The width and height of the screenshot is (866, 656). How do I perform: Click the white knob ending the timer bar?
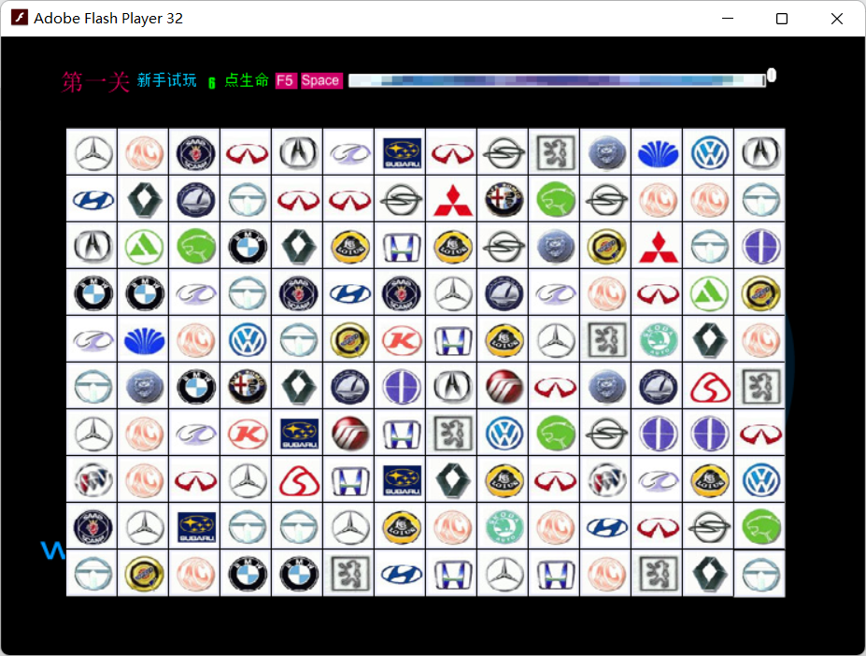tap(772, 75)
